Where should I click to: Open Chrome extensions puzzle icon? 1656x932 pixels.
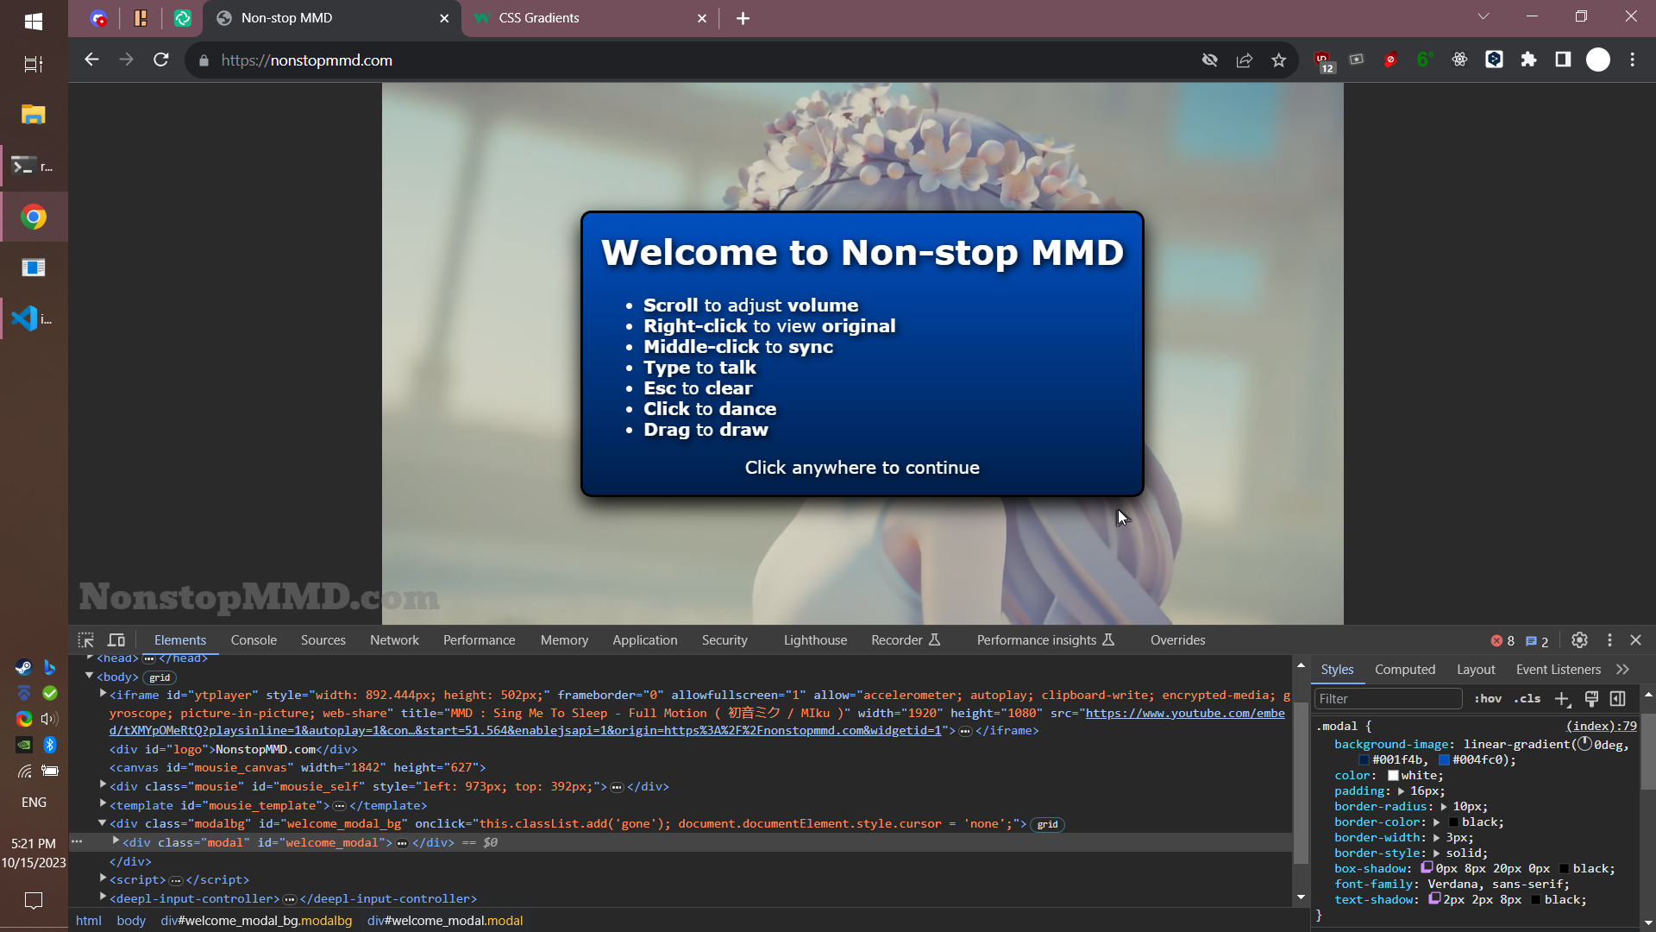click(x=1528, y=60)
